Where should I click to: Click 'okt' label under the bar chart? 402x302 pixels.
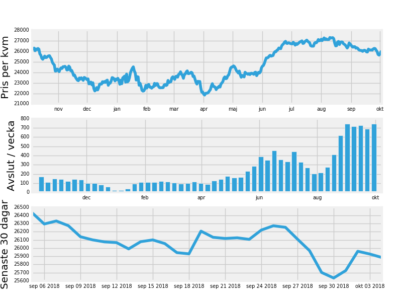[375, 198]
